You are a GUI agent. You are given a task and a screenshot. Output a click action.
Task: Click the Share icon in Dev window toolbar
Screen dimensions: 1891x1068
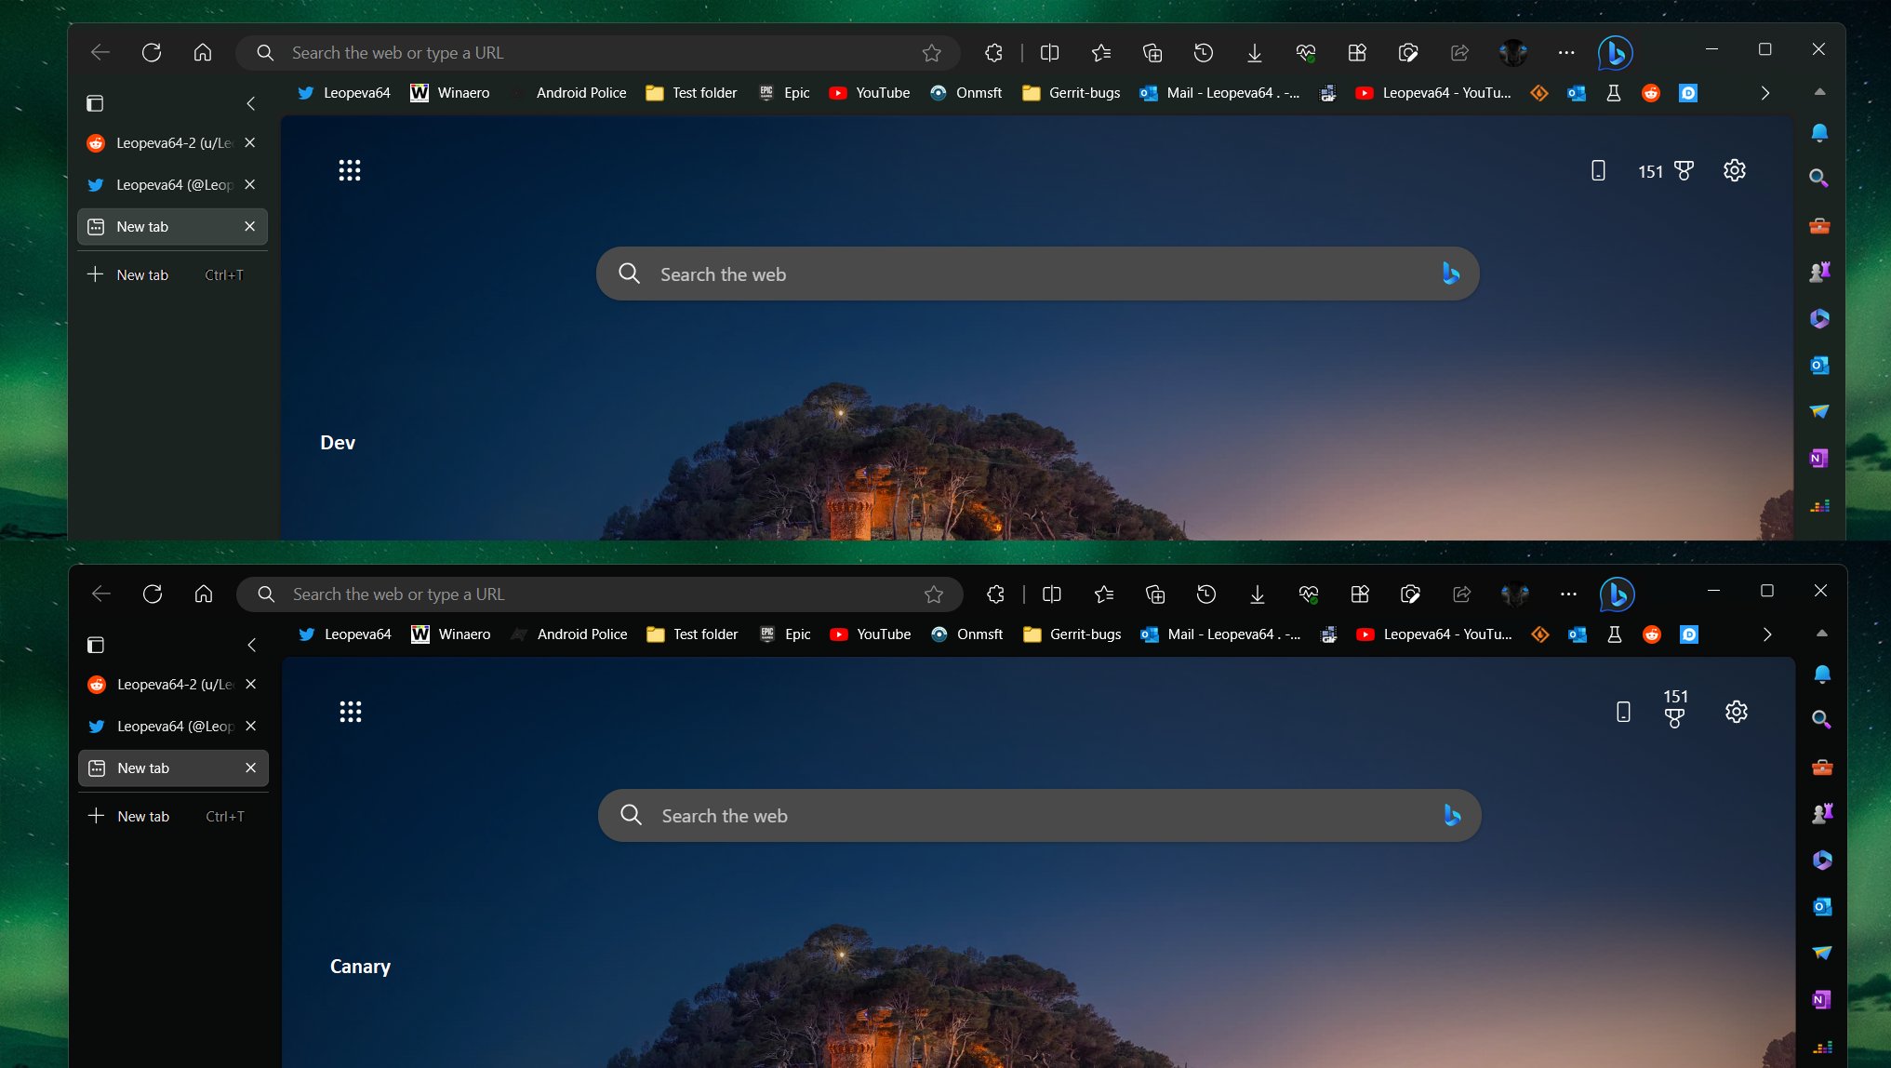[1460, 53]
